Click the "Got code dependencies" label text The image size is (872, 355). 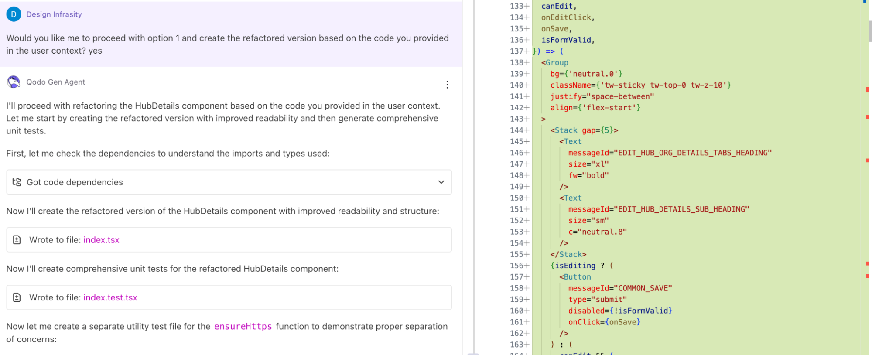pyautogui.click(x=75, y=182)
